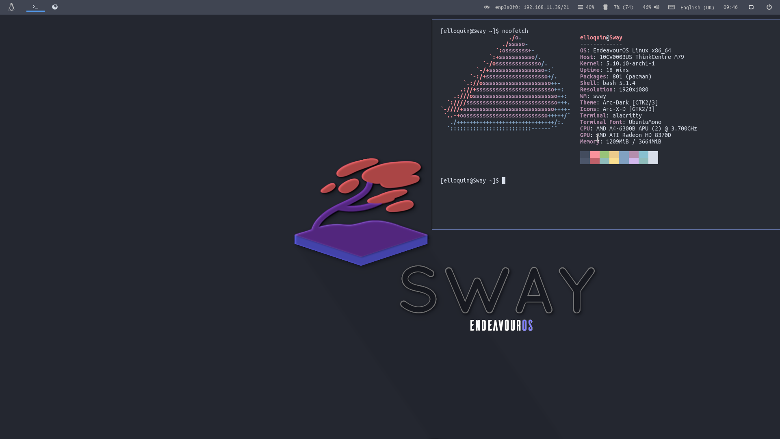Click the white color block in neofetch
The height and width of the screenshot is (439, 780).
tap(653, 158)
